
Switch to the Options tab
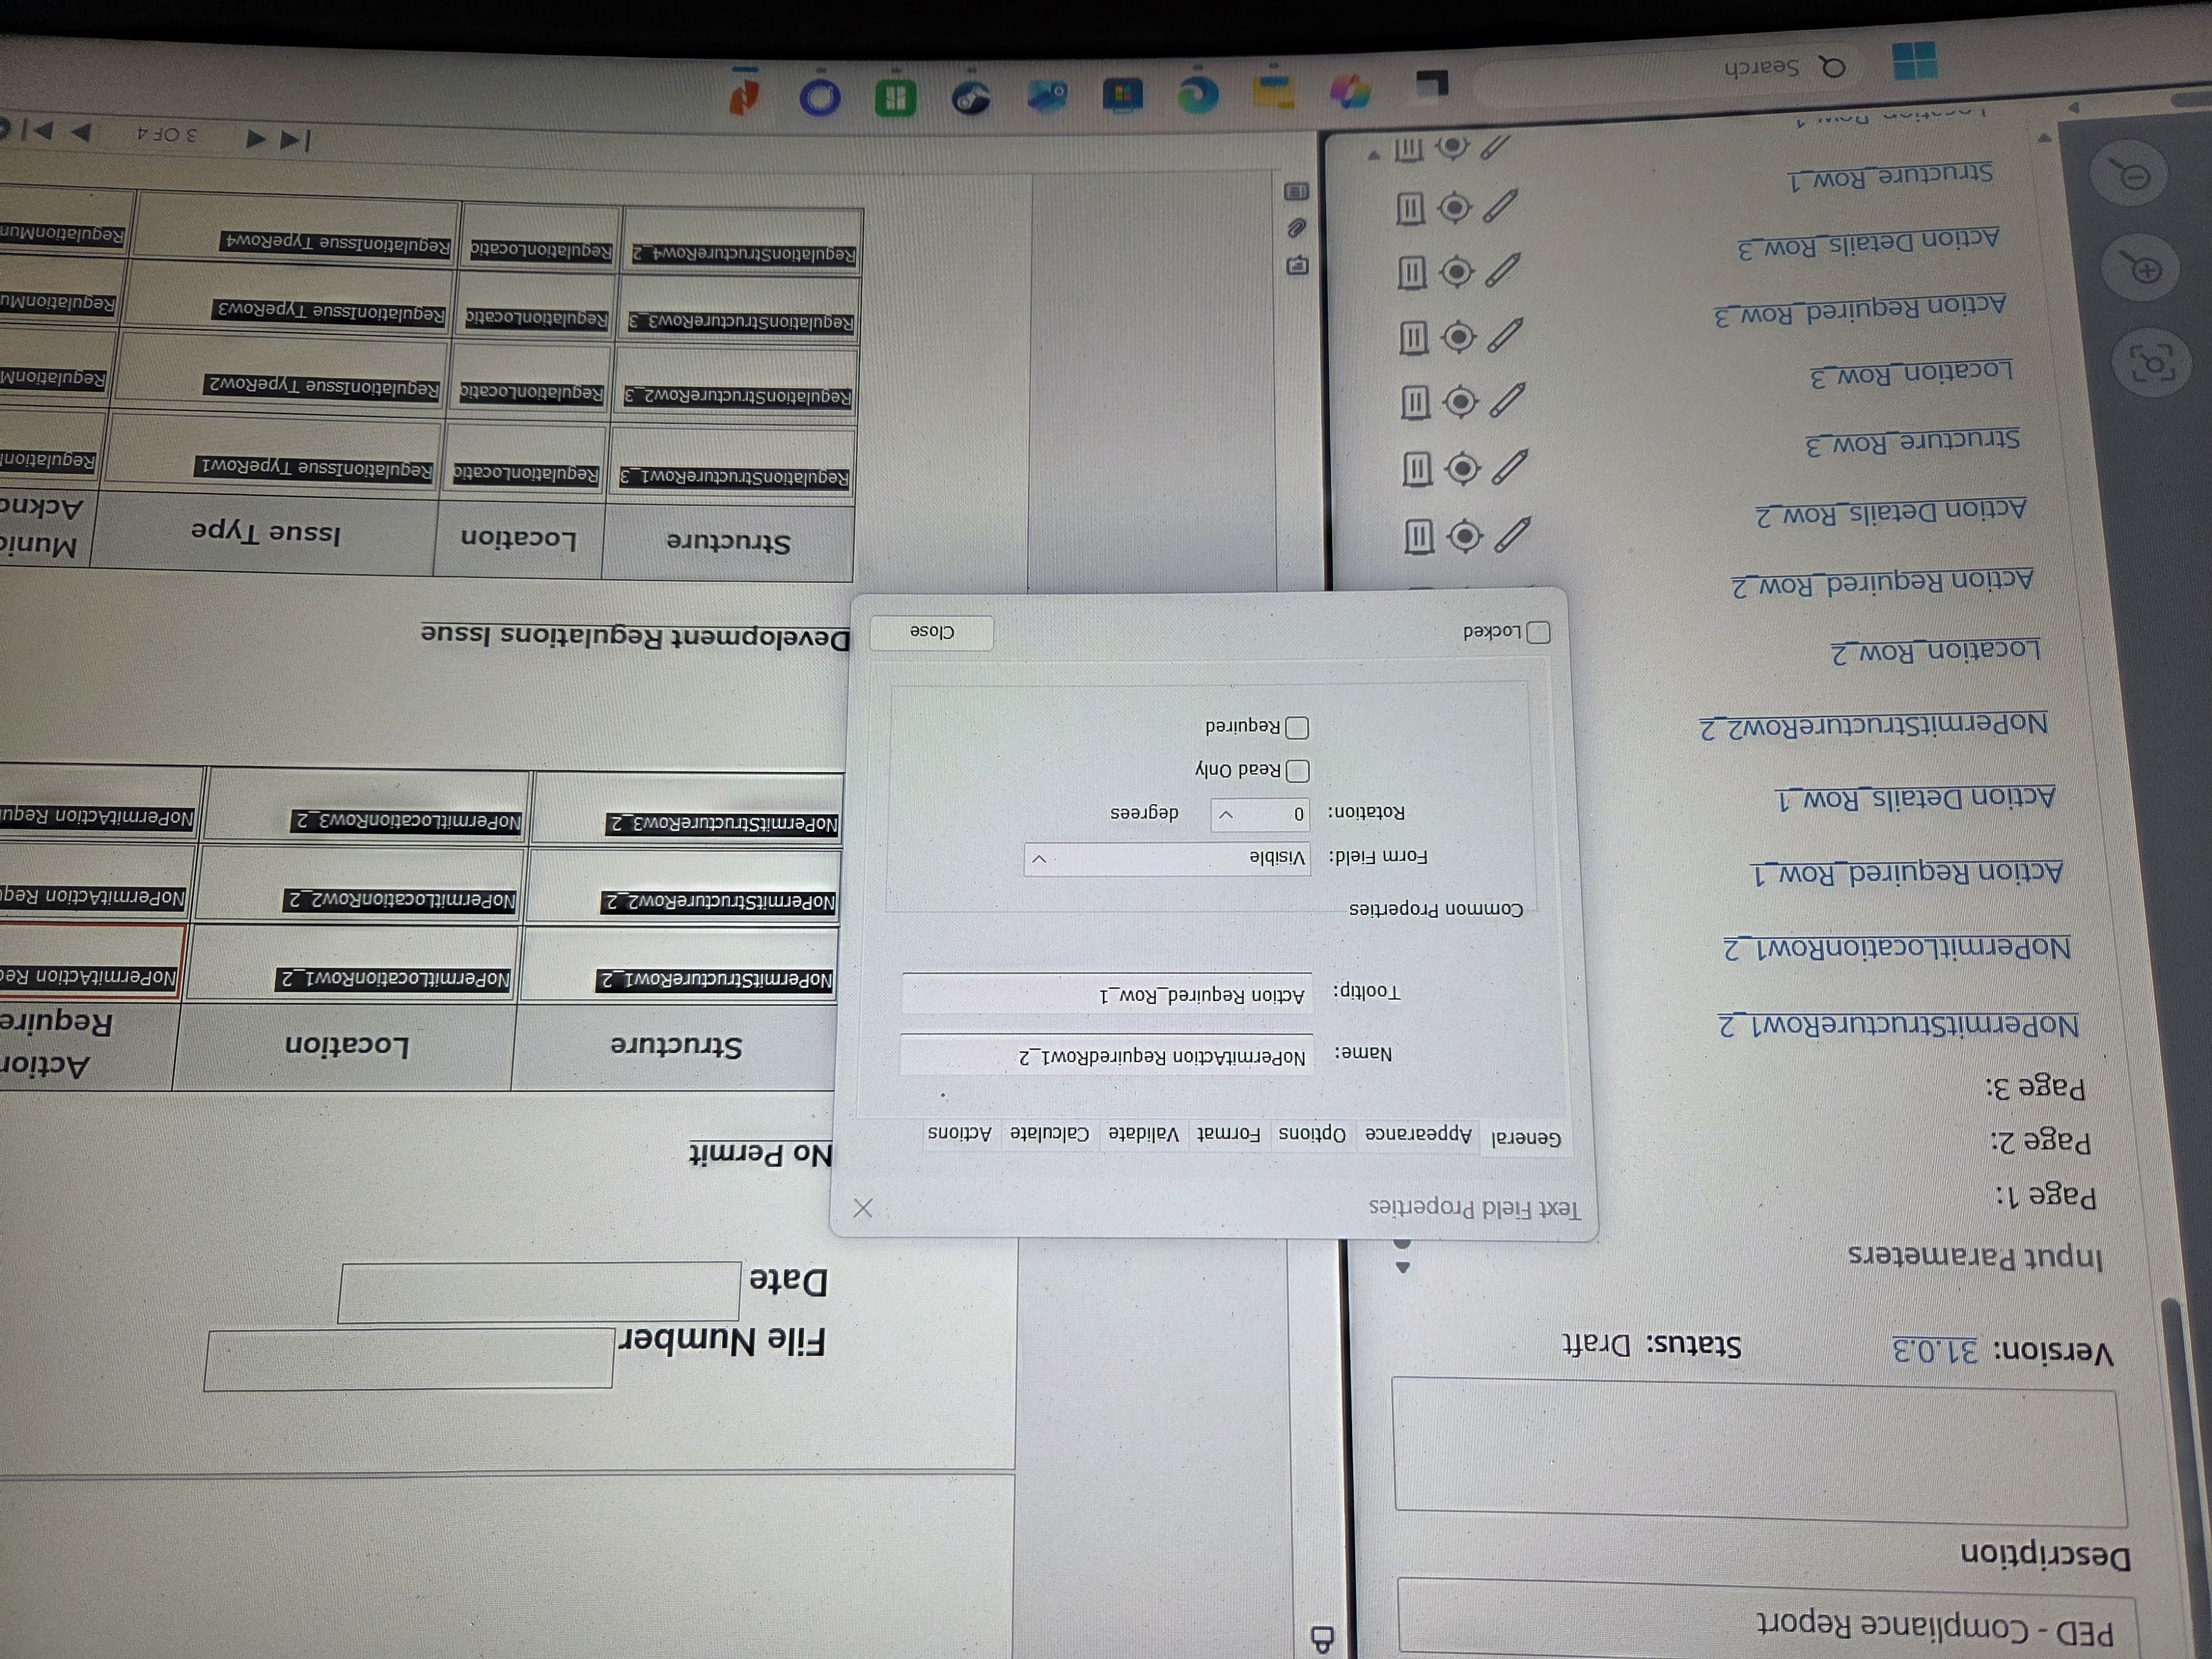(1313, 1134)
